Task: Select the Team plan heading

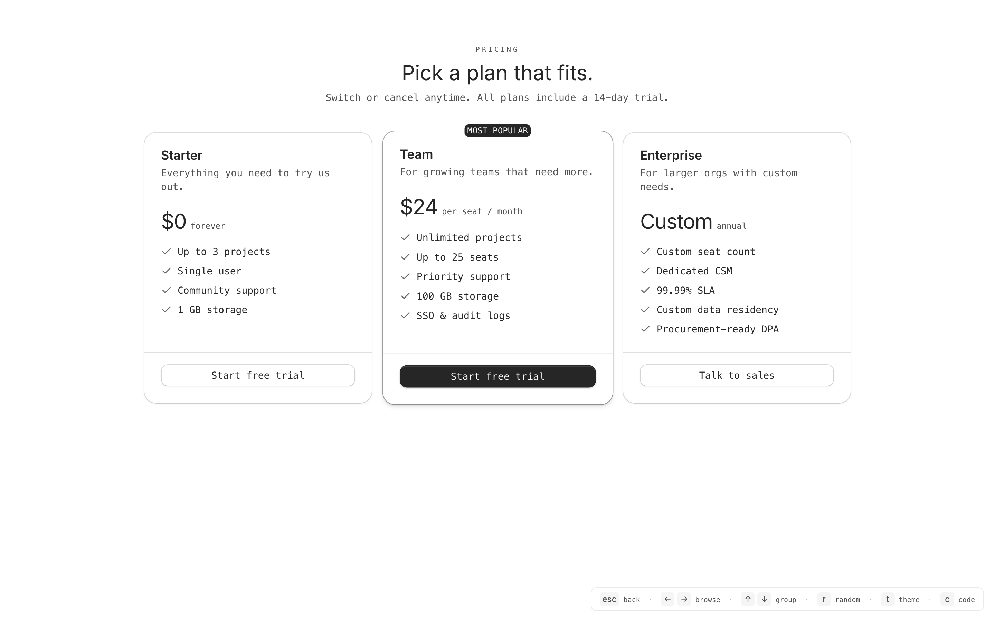Action: click(416, 154)
